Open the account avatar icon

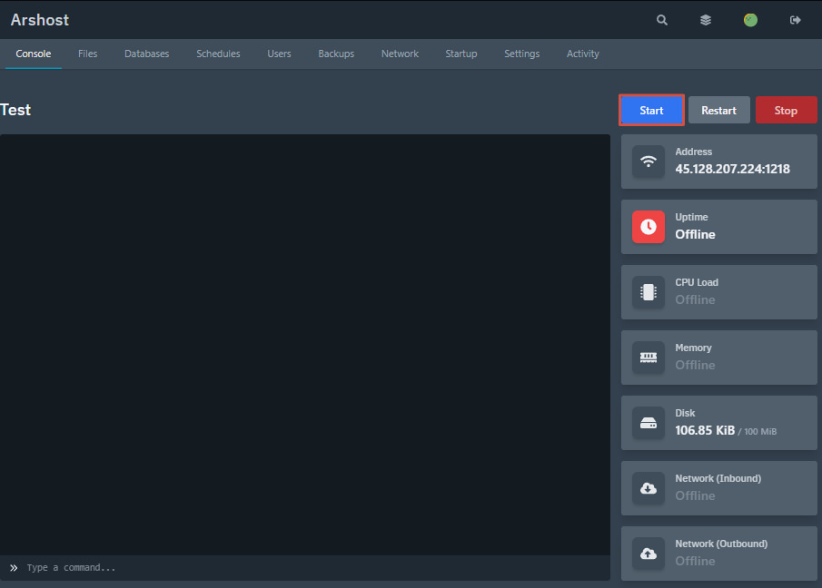(750, 20)
